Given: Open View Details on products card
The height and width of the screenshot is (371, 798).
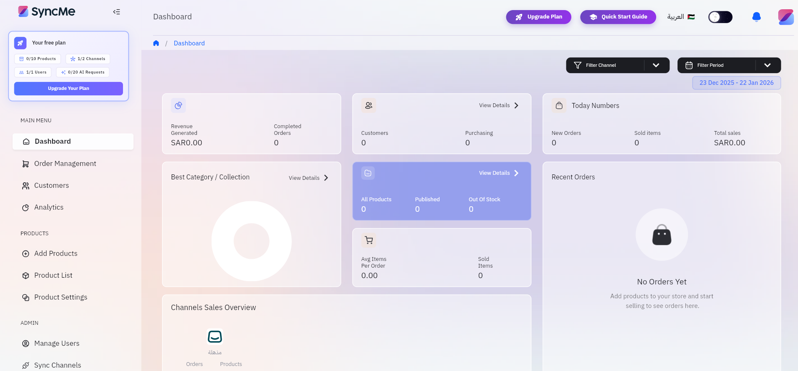Looking at the screenshot, I should point(499,173).
